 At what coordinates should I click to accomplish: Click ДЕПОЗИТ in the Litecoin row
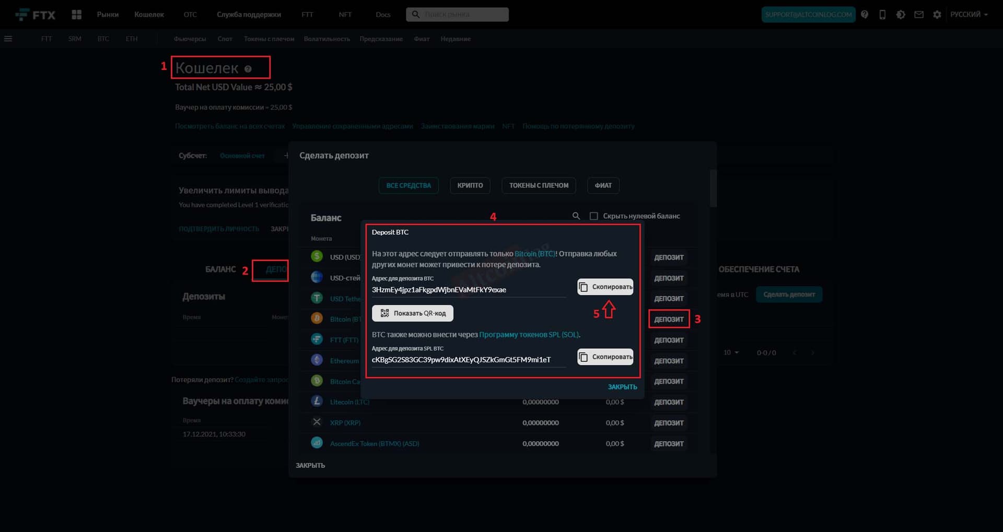(669, 402)
